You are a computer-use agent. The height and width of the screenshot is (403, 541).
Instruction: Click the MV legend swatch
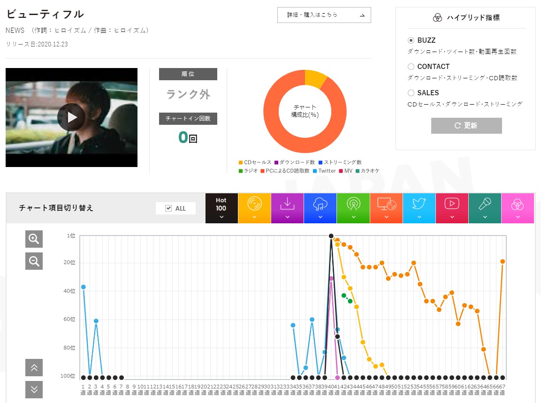(x=341, y=171)
